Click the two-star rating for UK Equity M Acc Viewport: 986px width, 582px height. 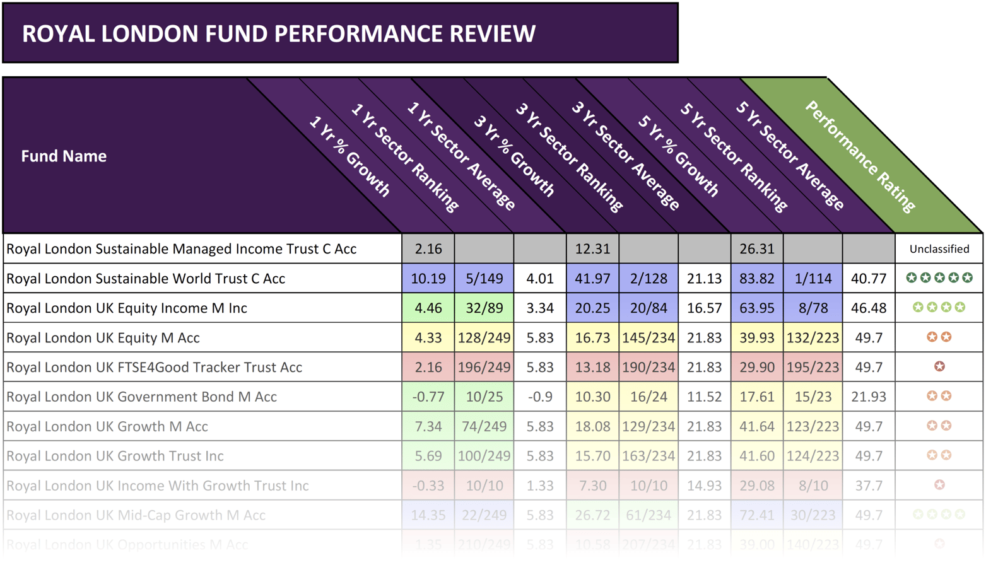939,337
